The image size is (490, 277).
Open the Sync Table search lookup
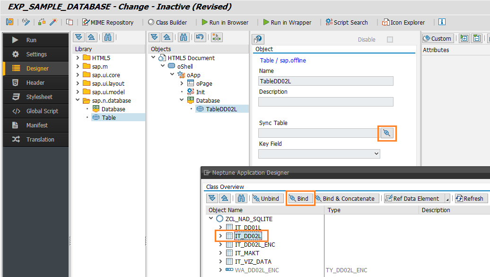[386, 134]
